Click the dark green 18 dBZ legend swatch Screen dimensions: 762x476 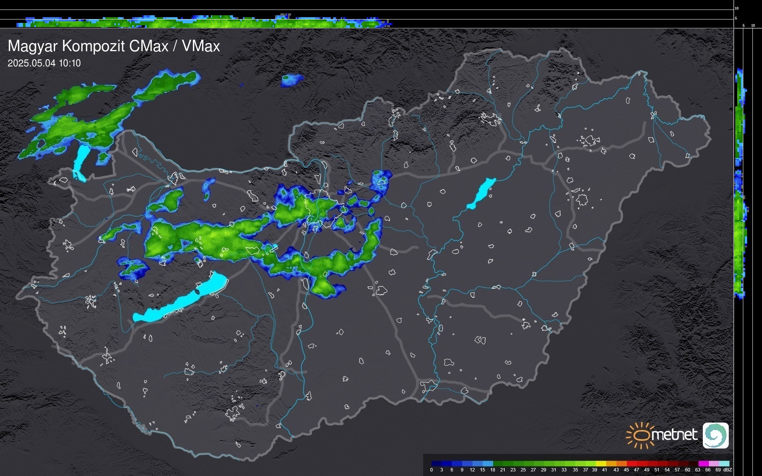498,464
